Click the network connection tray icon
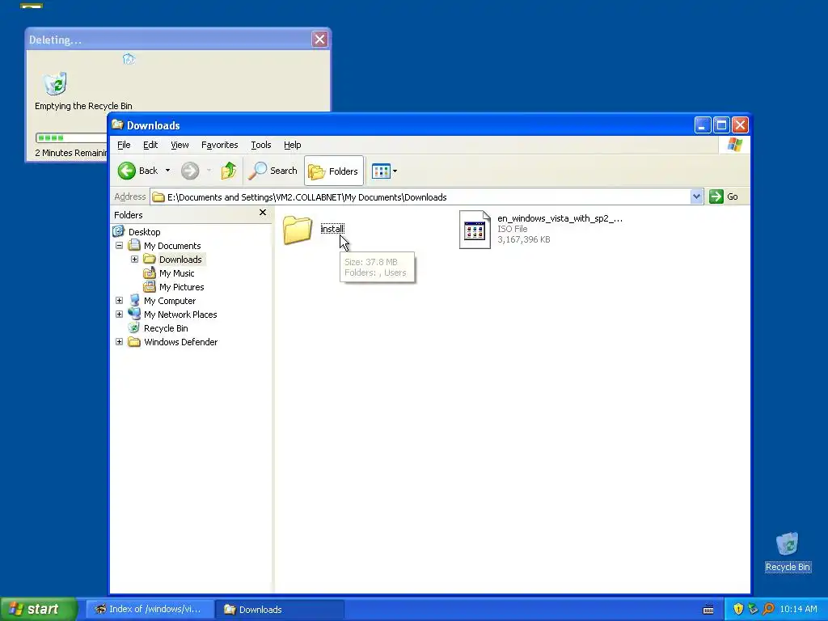 coord(753,610)
